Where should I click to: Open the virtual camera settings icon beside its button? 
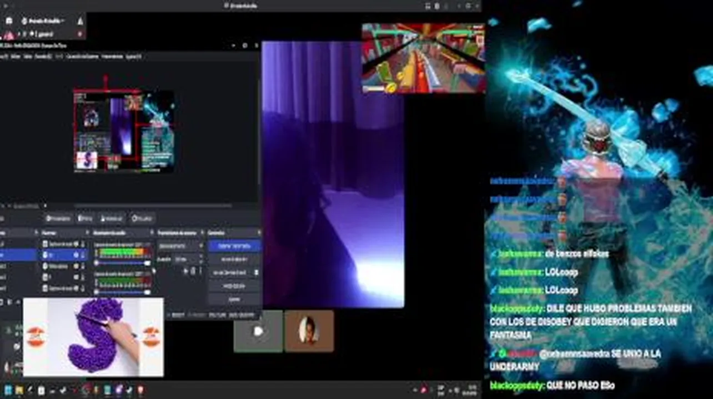pos(256,273)
